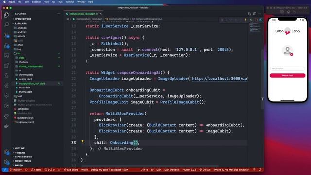The height and width of the screenshot is (175, 311).
Task: Take a screenshot in the Simulator toolbar
Action: [x=282, y=12]
